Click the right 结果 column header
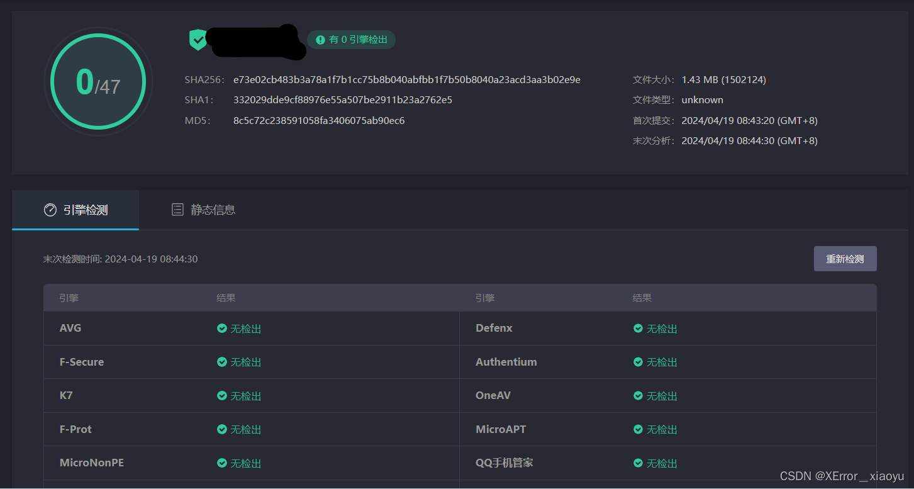The image size is (914, 489). point(642,298)
